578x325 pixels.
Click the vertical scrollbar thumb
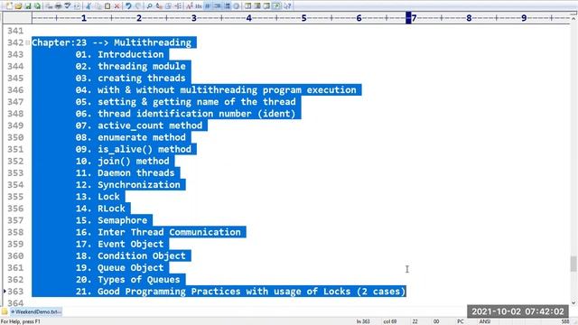[573, 264]
